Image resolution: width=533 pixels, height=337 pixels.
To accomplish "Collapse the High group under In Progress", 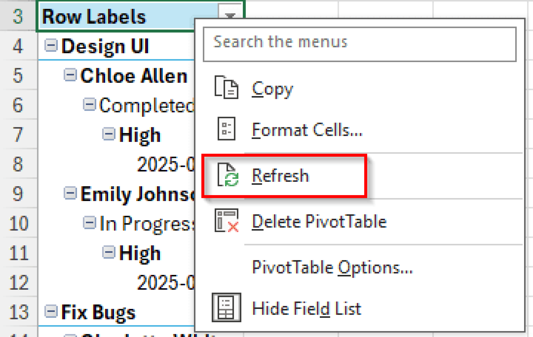I will coord(109,252).
